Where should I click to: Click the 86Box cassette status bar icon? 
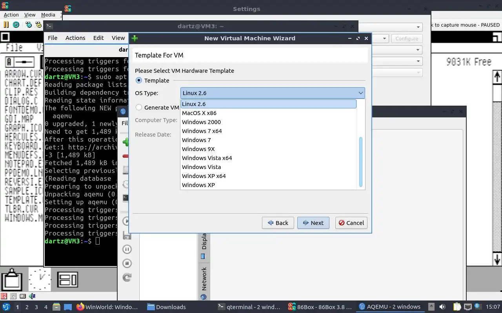pyautogui.click(x=23, y=296)
